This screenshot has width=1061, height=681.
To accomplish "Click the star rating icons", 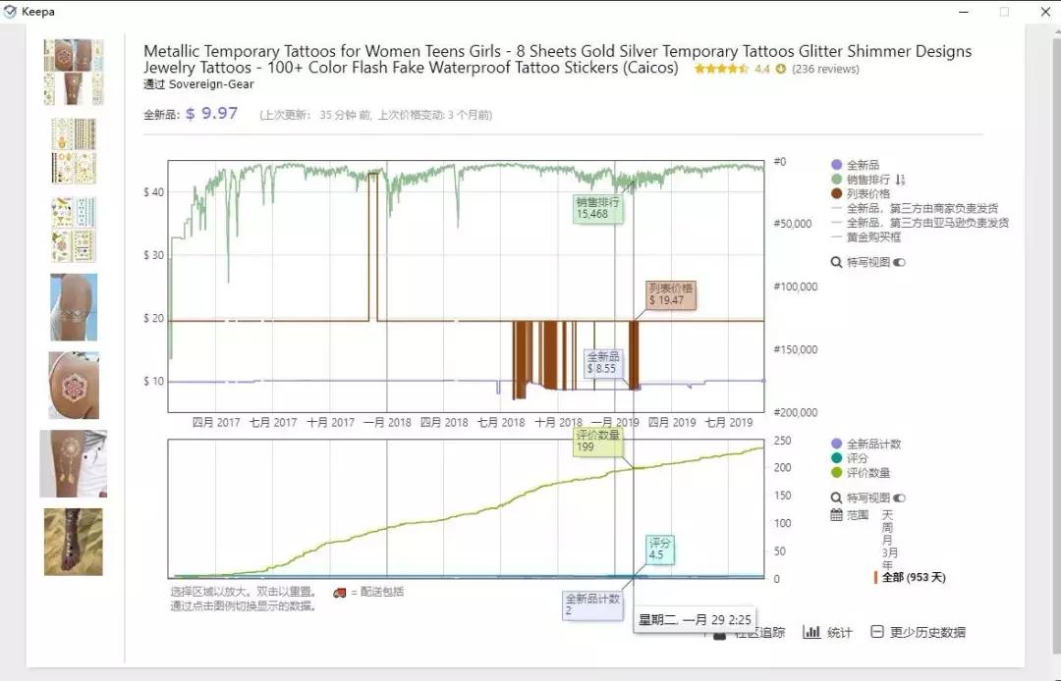I will pos(721,69).
